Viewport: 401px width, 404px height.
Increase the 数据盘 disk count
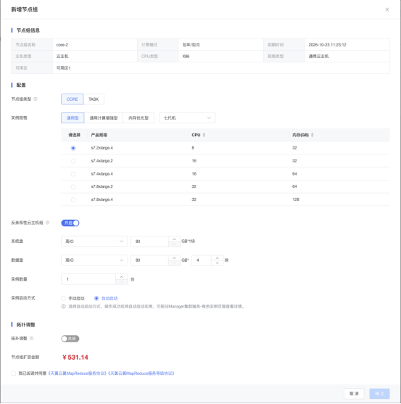pyautogui.click(x=217, y=258)
